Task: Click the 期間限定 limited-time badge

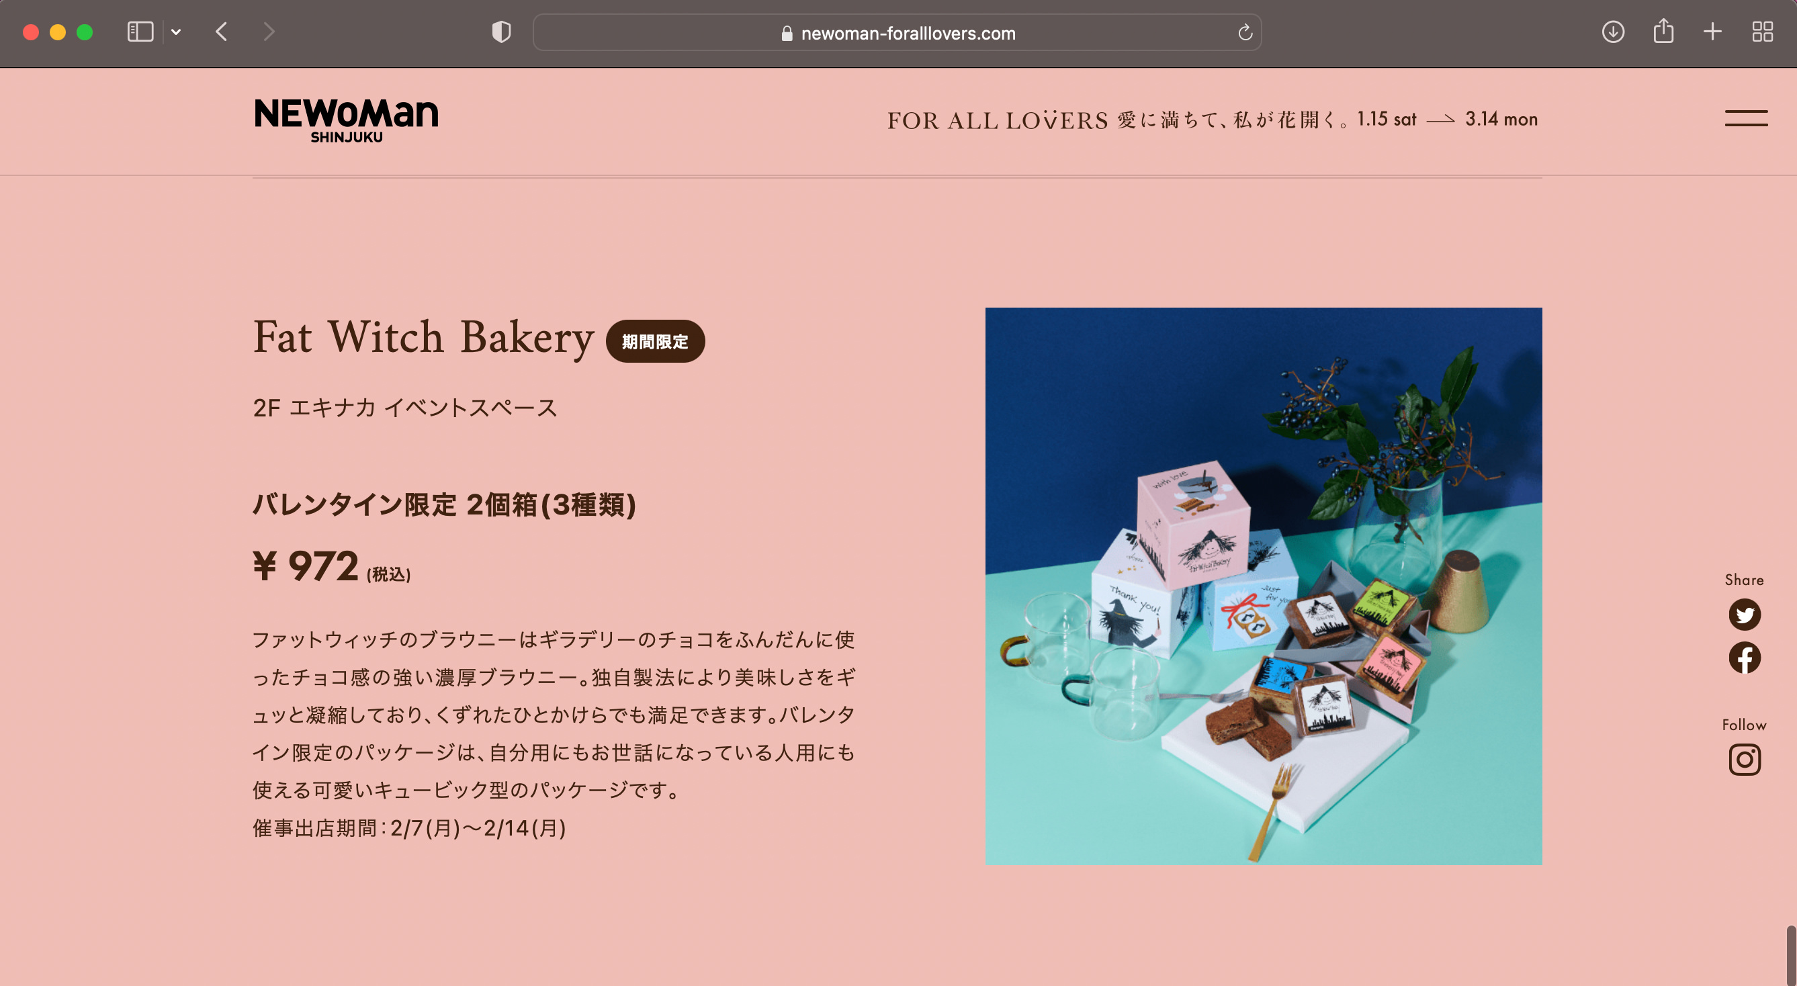Action: pyautogui.click(x=655, y=341)
